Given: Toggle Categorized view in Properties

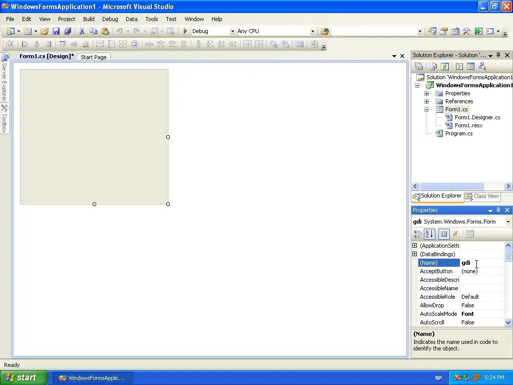Looking at the screenshot, I should pyautogui.click(x=418, y=234).
